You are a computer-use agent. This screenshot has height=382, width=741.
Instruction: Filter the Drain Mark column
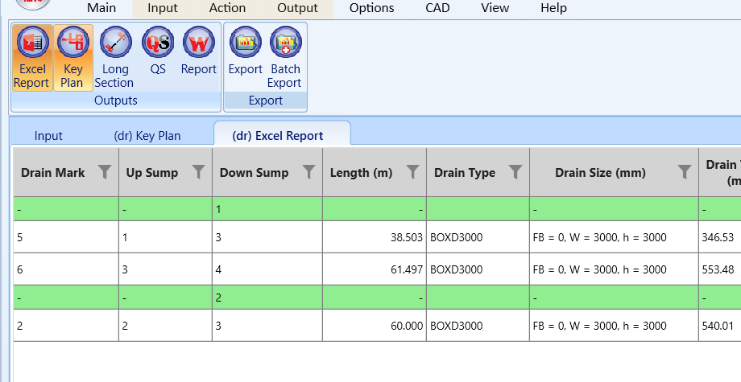pyautogui.click(x=105, y=171)
